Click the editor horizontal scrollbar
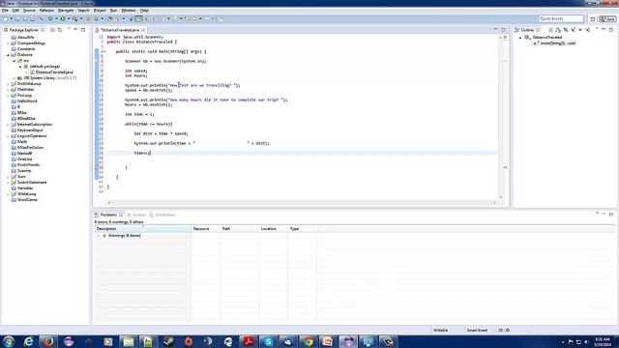 coord(302,202)
